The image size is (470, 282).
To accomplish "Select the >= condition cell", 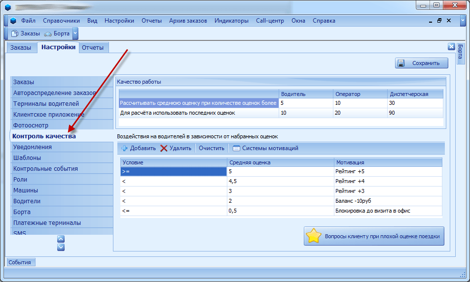I will [174, 171].
